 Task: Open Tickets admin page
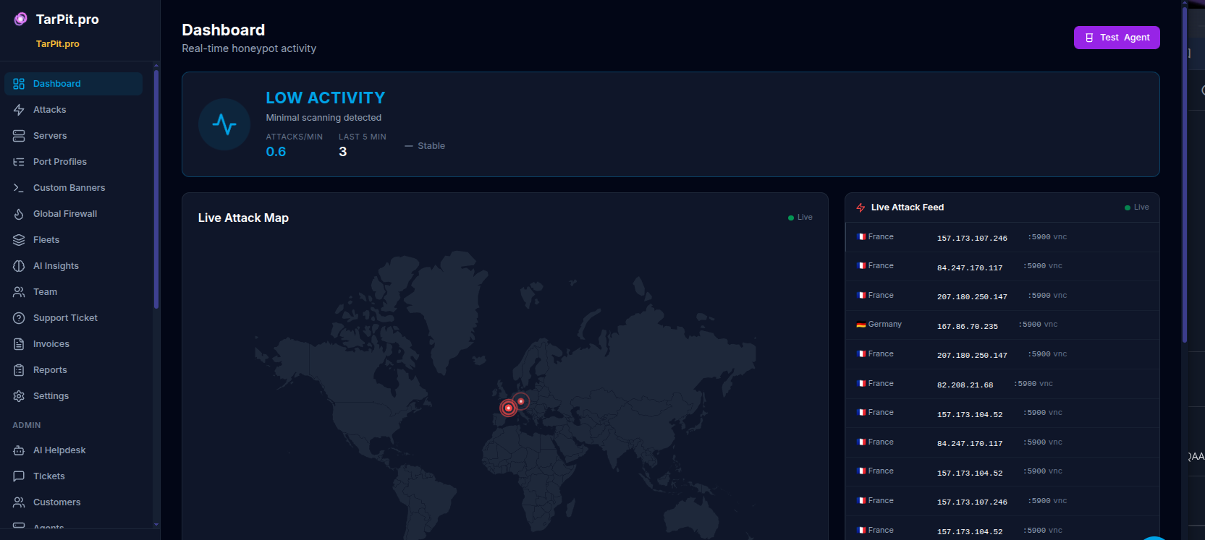[73, 476]
